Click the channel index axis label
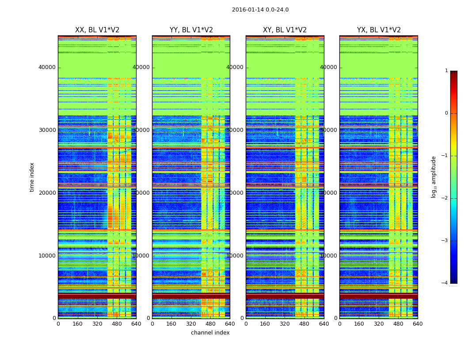 tap(210, 333)
